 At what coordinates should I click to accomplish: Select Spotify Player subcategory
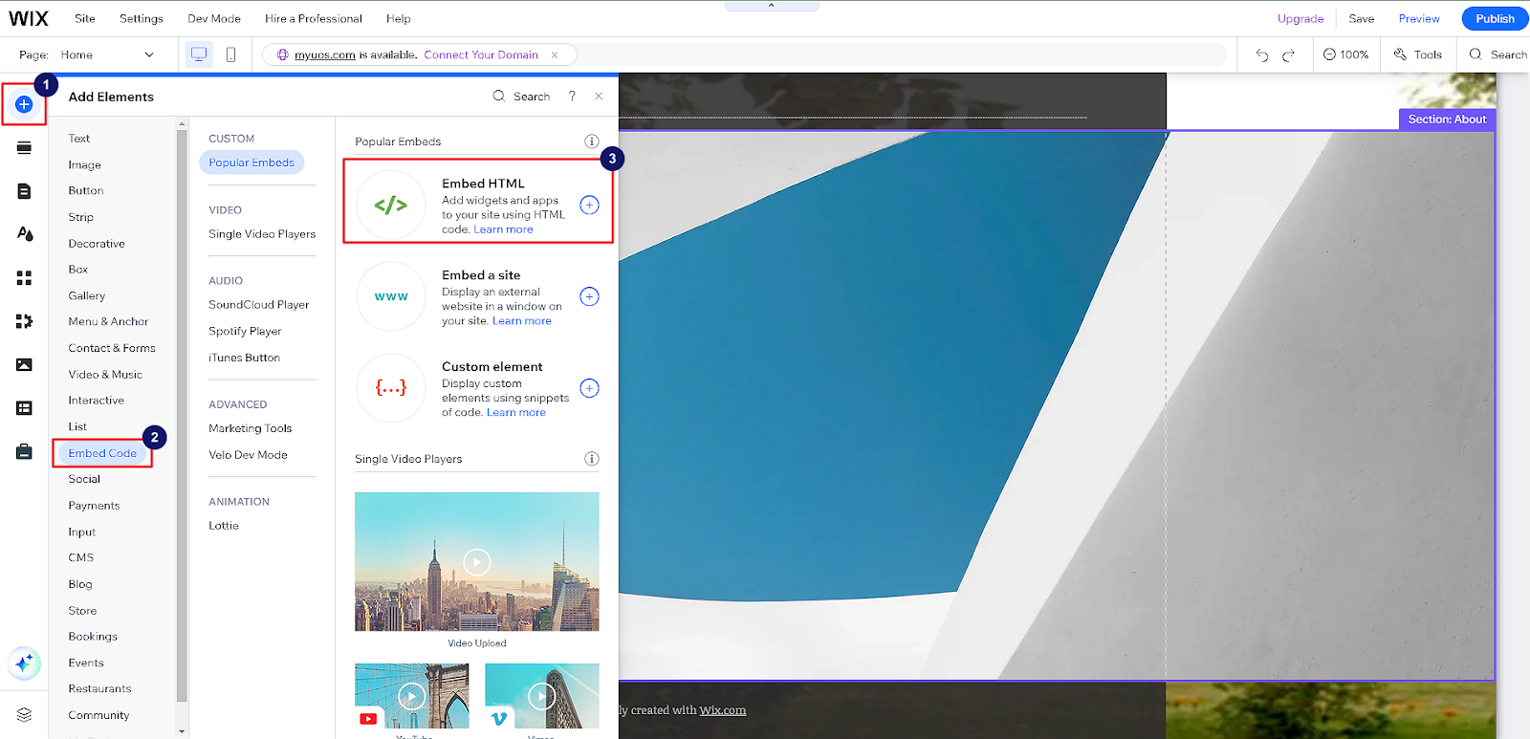pos(245,332)
